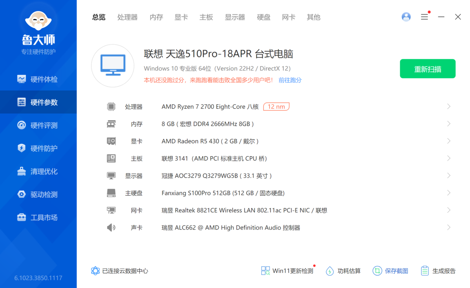Click the 主板 motherboard icon
470x288 pixels.
tap(111, 159)
